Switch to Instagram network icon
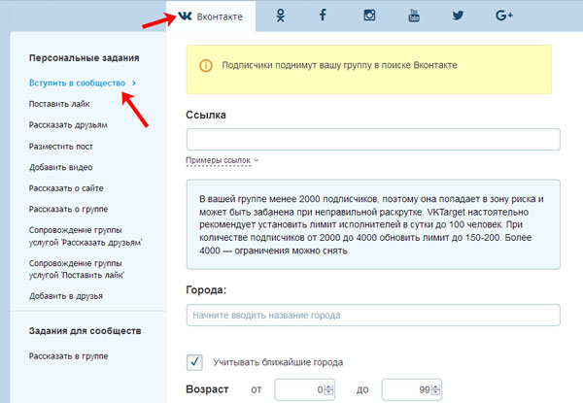The width and height of the screenshot is (583, 403). click(369, 16)
